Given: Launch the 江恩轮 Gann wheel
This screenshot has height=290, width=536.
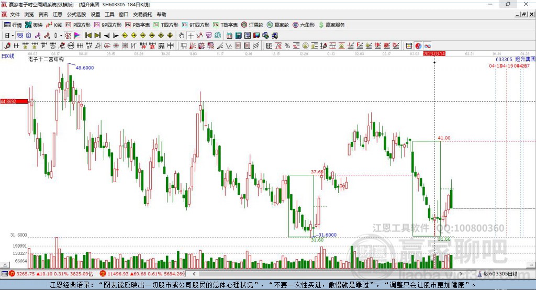Looking at the screenshot, I should pos(252,25).
